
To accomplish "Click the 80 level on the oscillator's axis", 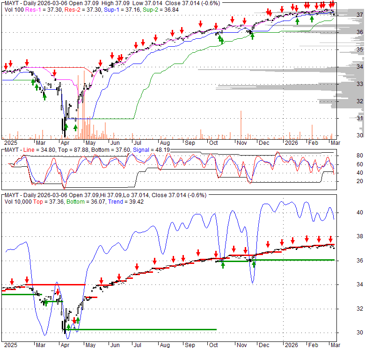I will point(347,156).
